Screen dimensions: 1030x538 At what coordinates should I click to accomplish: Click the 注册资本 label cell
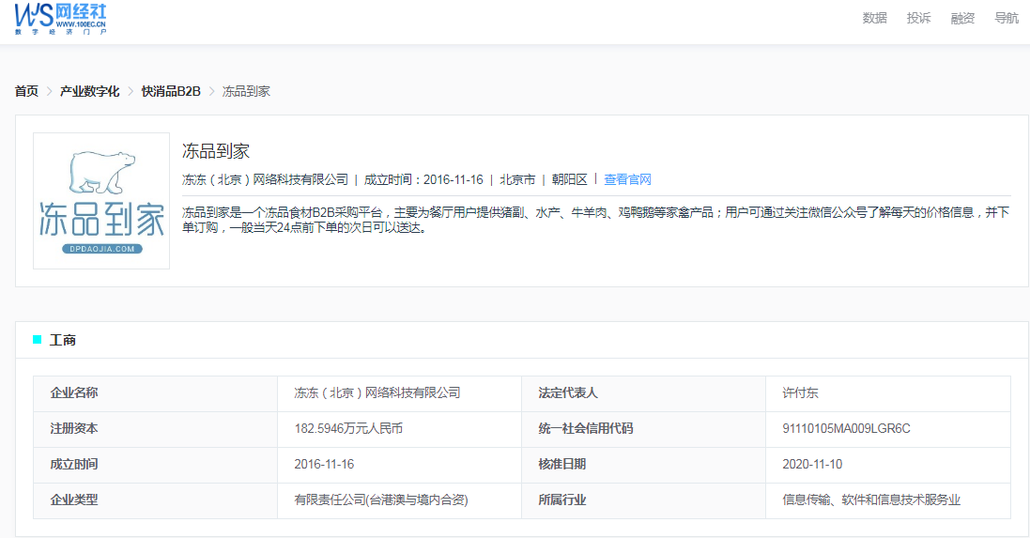click(x=156, y=429)
